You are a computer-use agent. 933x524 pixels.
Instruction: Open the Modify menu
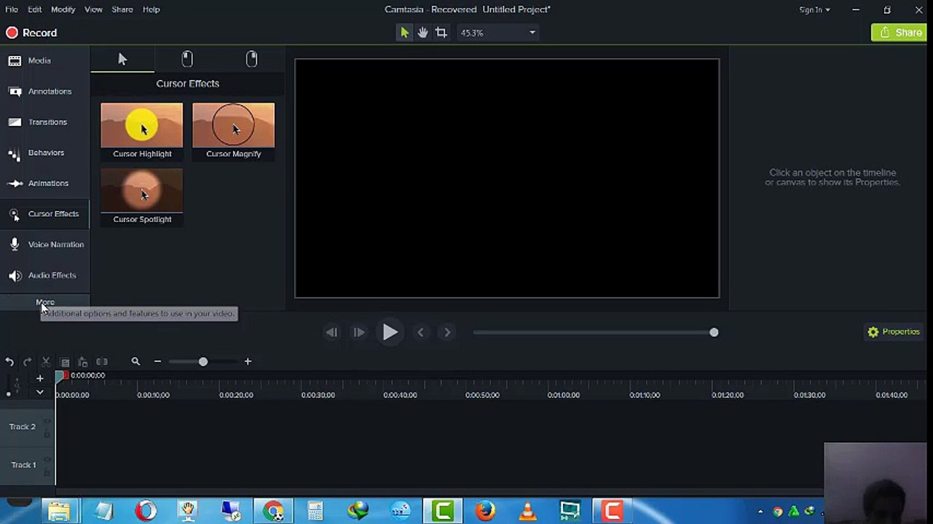pyautogui.click(x=63, y=9)
